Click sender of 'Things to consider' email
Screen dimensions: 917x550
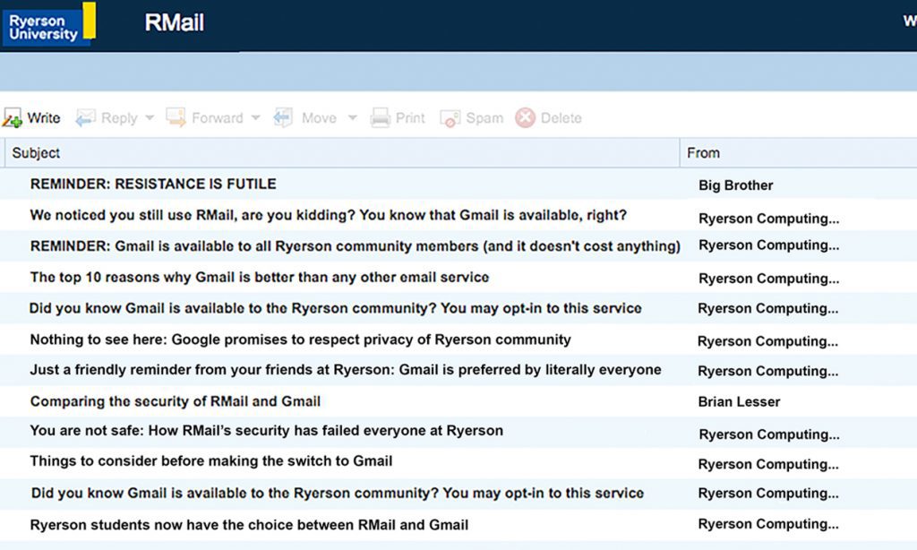[768, 464]
